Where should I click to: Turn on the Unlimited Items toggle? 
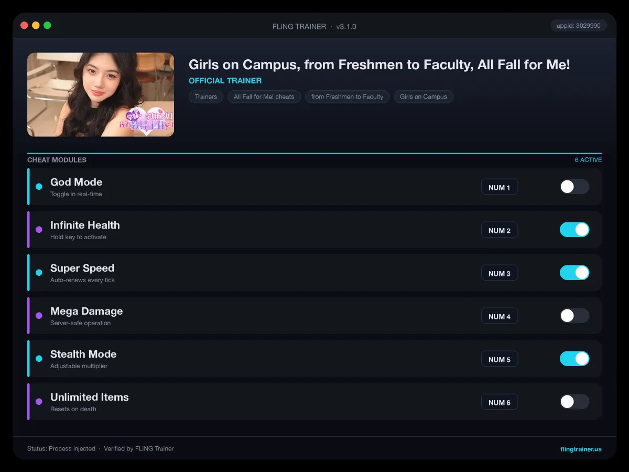[574, 402]
